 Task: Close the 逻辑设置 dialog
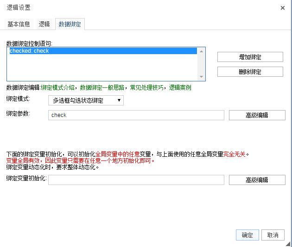(283, 8)
